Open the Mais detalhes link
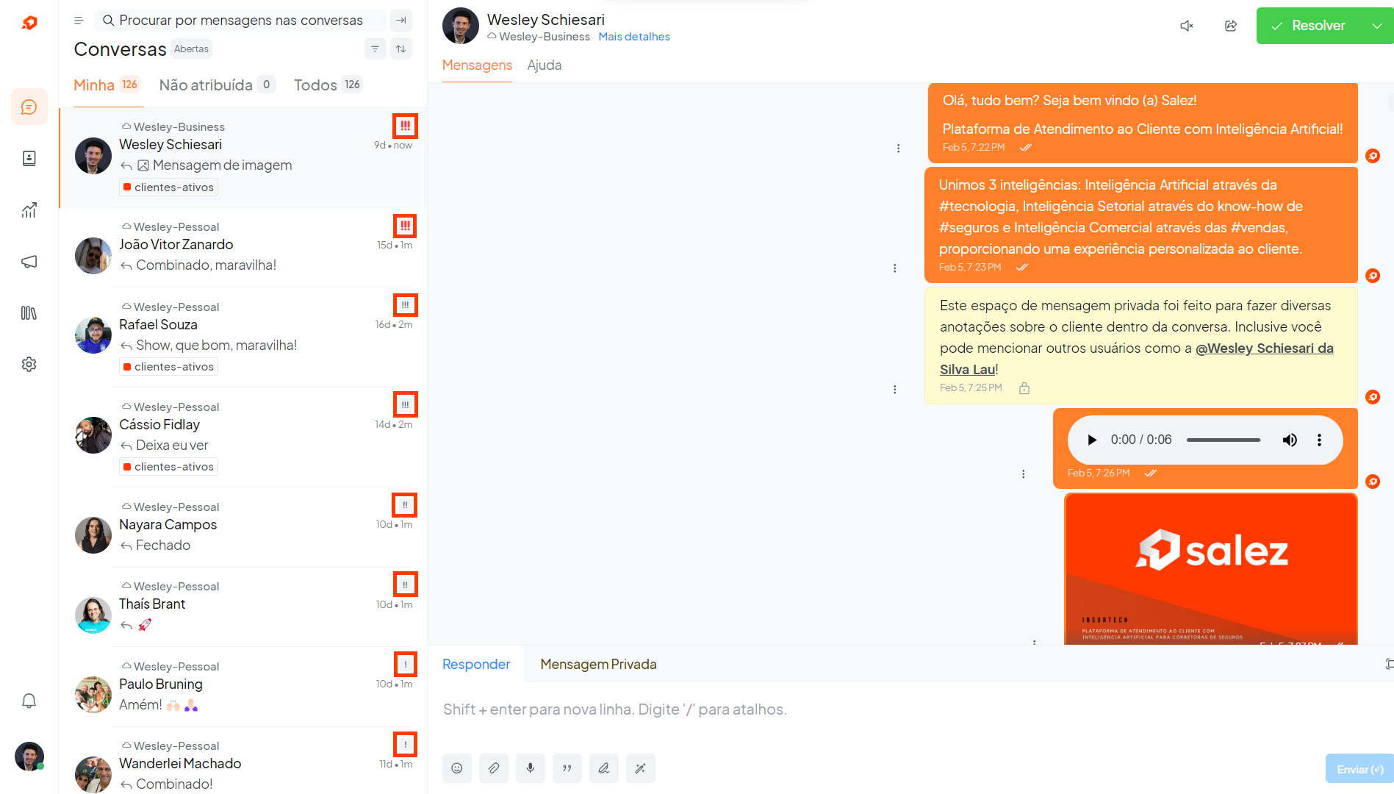 [634, 37]
